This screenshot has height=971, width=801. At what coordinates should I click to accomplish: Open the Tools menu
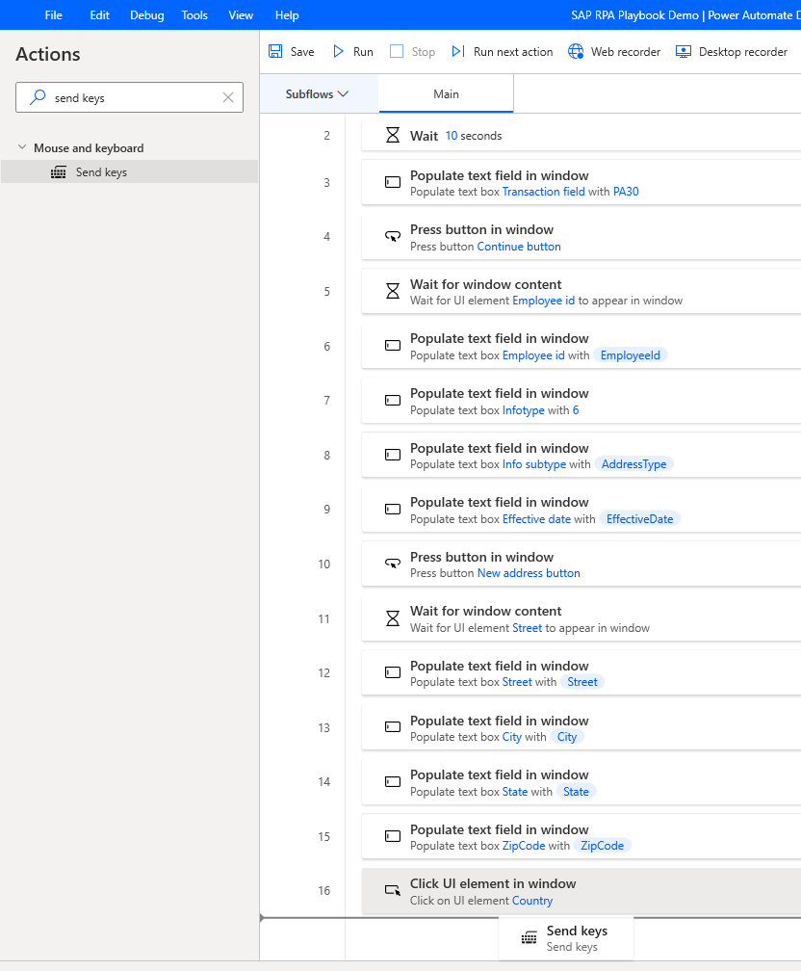(x=194, y=14)
